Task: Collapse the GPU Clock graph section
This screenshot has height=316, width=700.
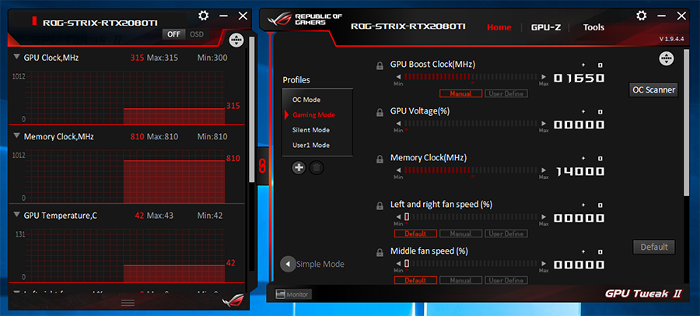Action: 17,57
